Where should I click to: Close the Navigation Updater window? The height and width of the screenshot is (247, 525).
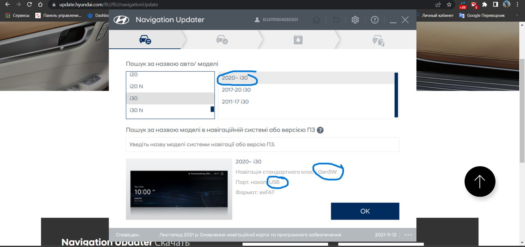(x=405, y=20)
